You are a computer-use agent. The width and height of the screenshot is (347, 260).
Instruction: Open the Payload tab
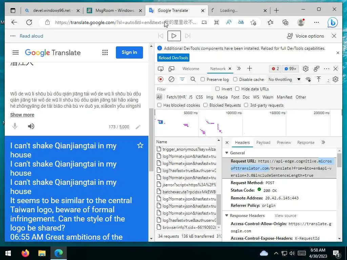click(x=263, y=143)
